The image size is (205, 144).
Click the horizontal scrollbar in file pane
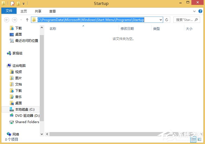point(123,134)
